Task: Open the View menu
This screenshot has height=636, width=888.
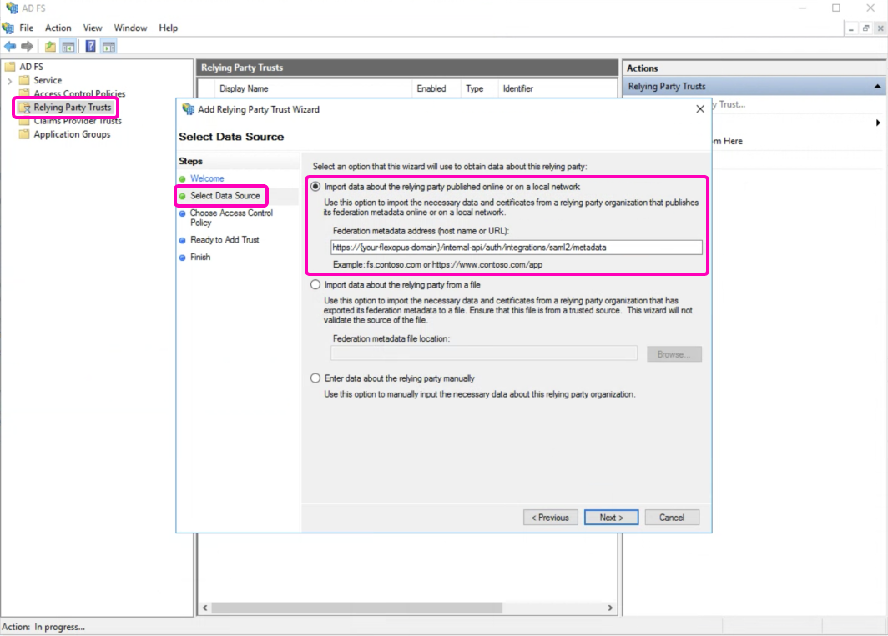Action: coord(92,28)
